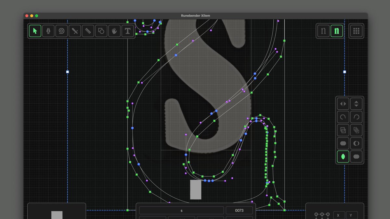This screenshot has height=219, width=390.
Task: Select the arrow selection tool
Action: coord(35,31)
